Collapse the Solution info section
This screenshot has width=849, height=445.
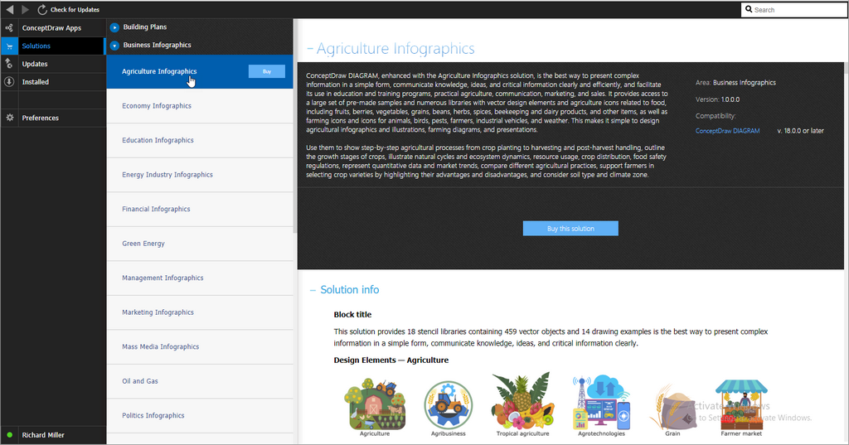click(x=313, y=290)
